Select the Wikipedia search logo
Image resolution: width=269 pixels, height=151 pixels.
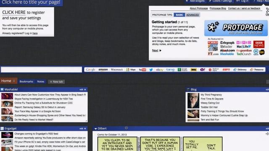[117, 70]
